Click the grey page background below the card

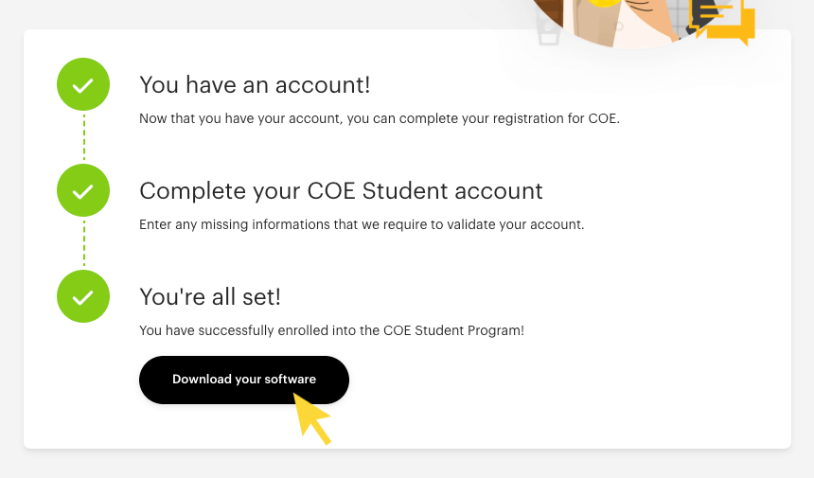tap(407, 464)
